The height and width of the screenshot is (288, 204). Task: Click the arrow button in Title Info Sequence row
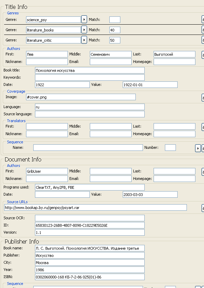[x=198, y=148]
